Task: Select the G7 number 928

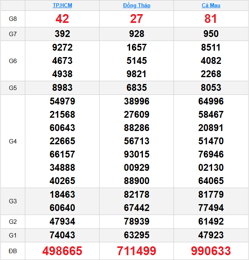Action: pos(137,34)
